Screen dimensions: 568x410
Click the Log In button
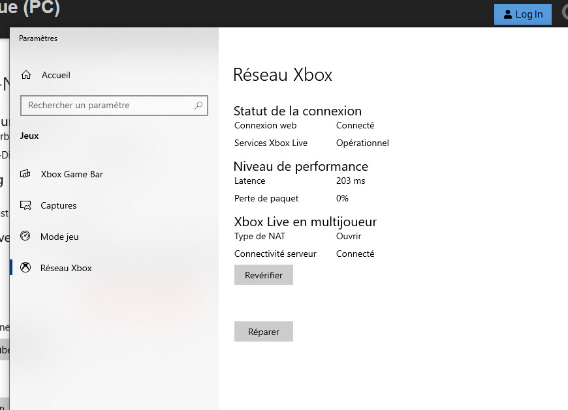point(523,14)
